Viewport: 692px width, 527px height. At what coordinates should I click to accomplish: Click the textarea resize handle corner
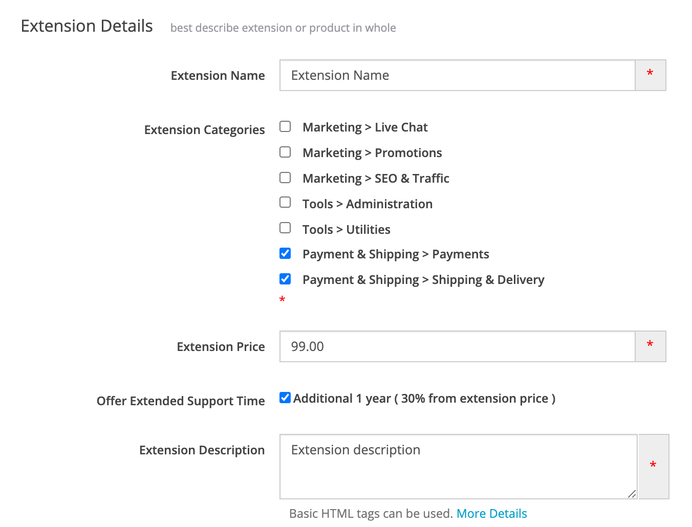(x=632, y=494)
